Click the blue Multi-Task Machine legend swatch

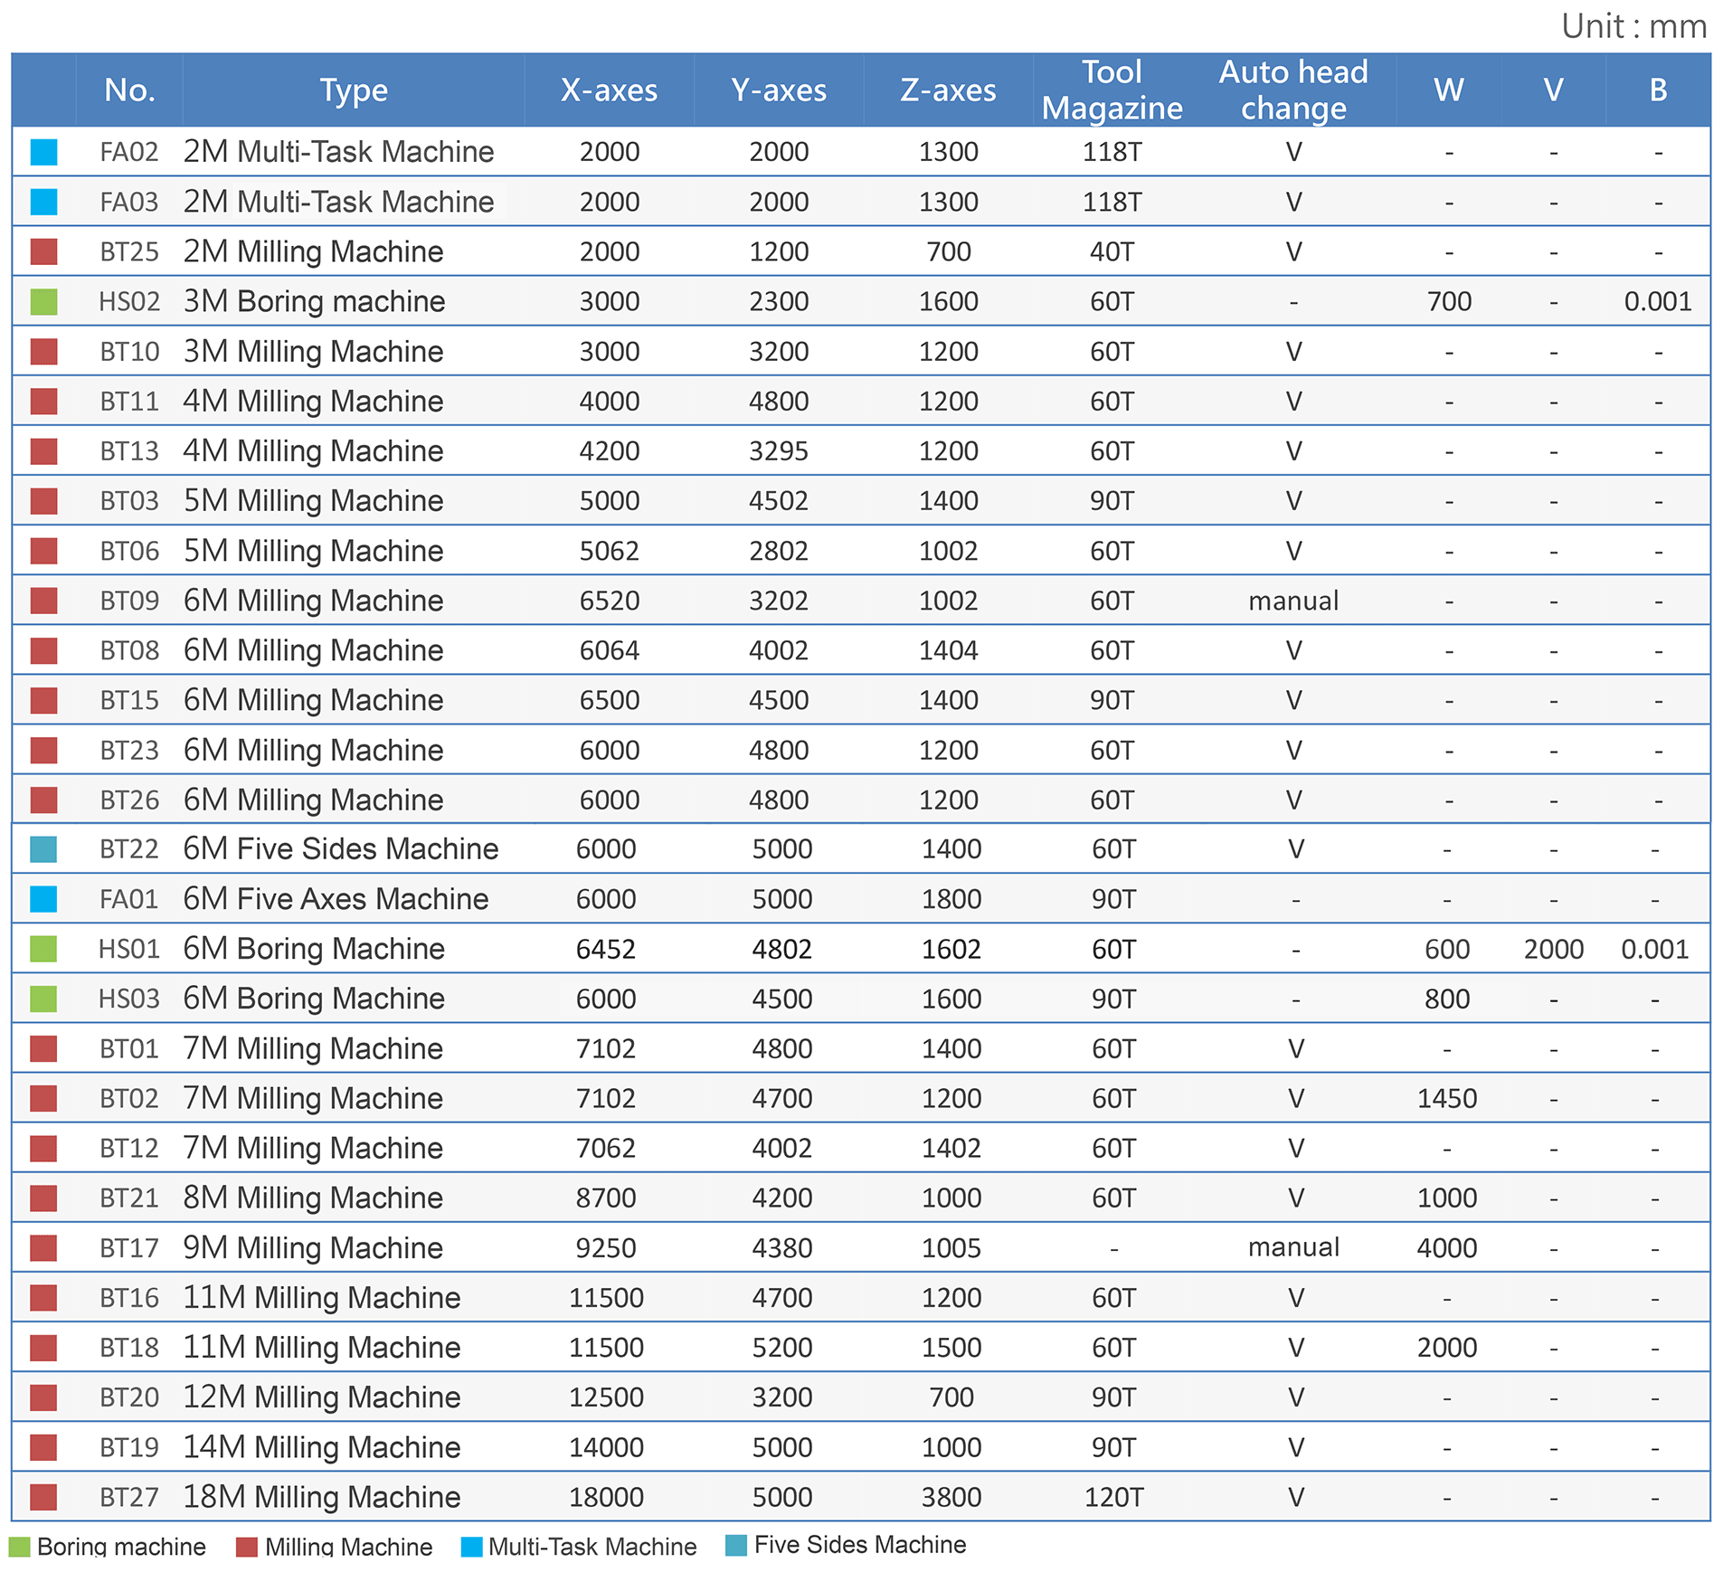point(471,1546)
